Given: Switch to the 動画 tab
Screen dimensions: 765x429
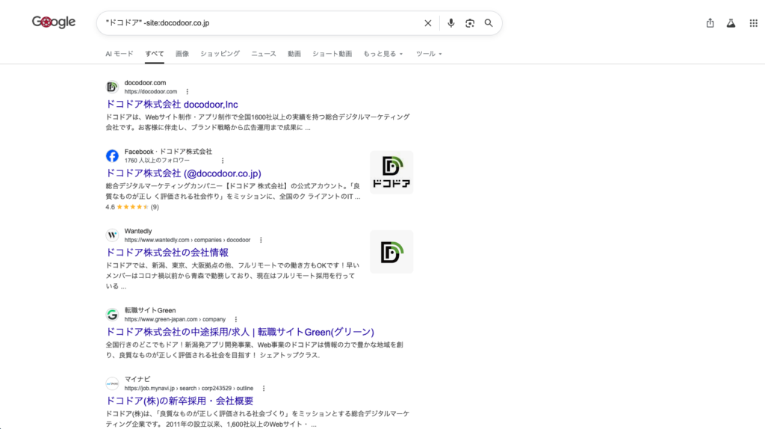Looking at the screenshot, I should 294,54.
